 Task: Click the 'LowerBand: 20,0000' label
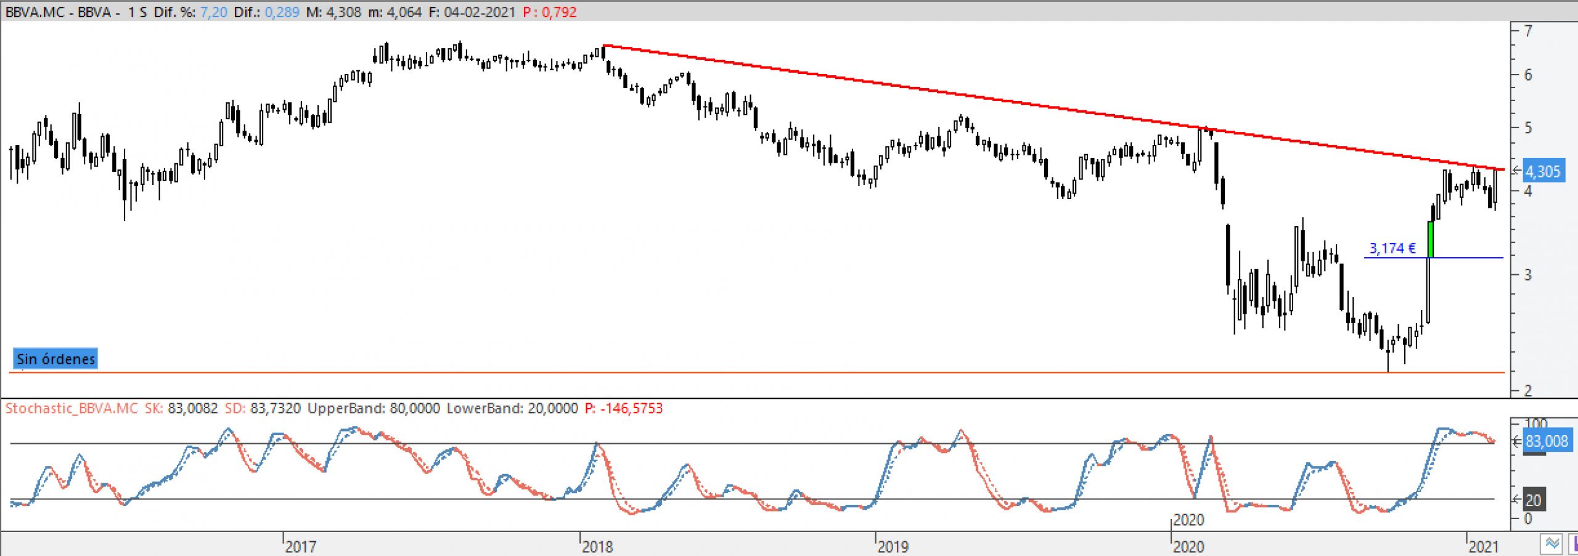point(512,408)
